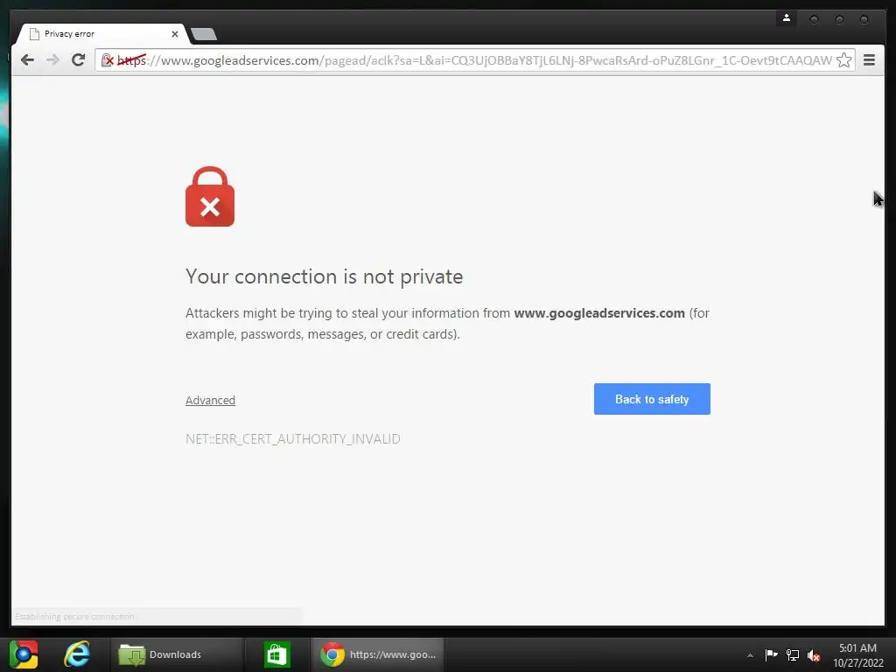
Task: Open the Windows Store taskbar icon
Action: (x=277, y=654)
